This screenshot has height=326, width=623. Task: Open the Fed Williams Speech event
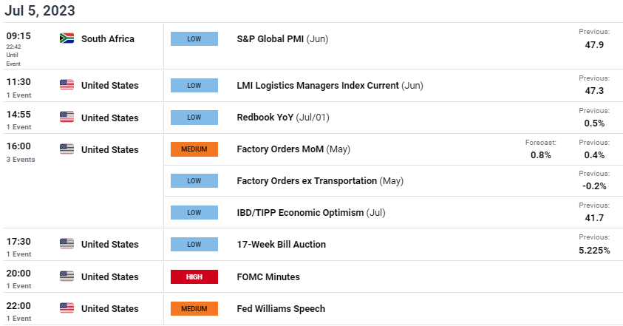pos(281,308)
